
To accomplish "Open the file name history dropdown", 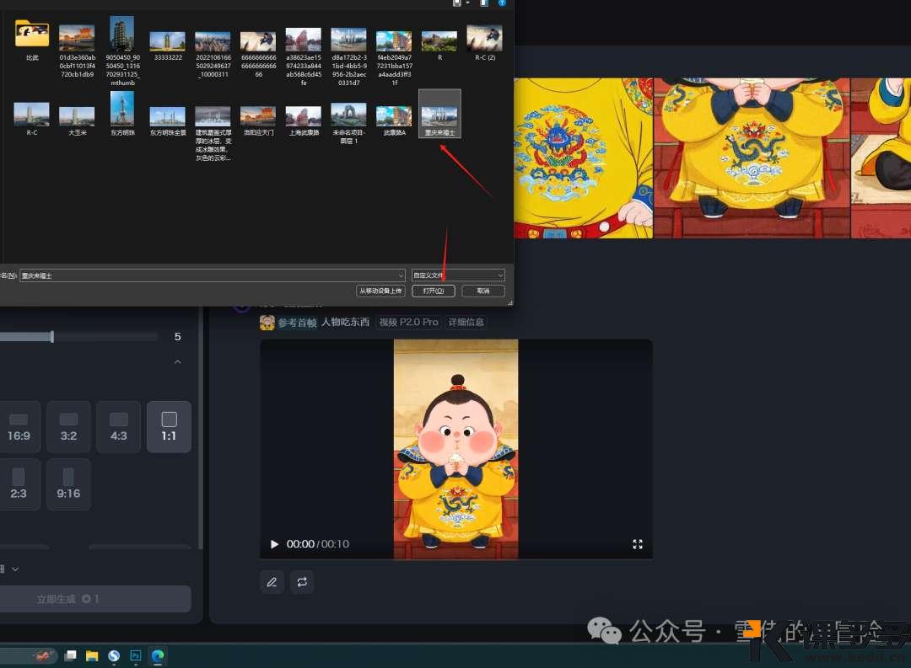I will [x=401, y=275].
